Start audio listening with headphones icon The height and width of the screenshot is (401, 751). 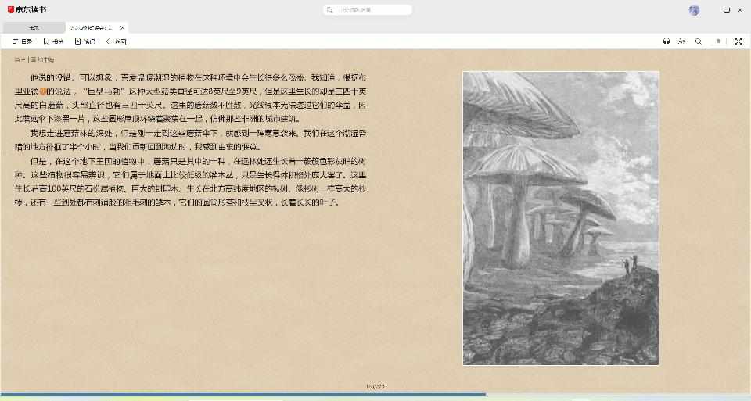[667, 41]
